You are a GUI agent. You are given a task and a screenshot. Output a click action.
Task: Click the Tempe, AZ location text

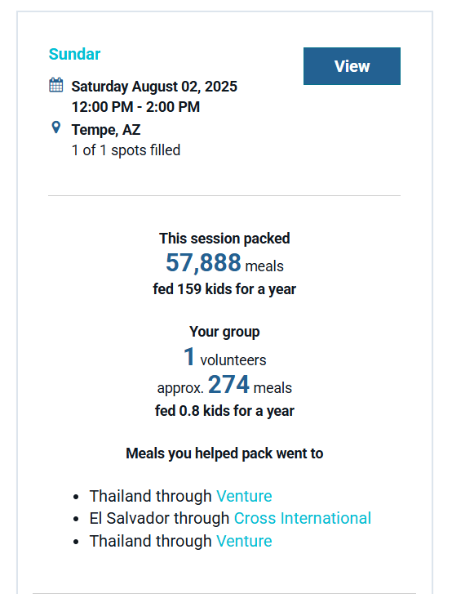pyautogui.click(x=106, y=130)
